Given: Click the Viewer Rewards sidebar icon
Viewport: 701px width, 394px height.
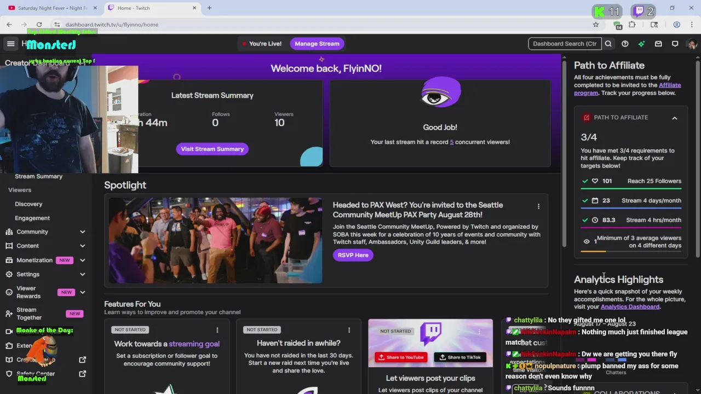Looking at the screenshot, I should [9, 292].
